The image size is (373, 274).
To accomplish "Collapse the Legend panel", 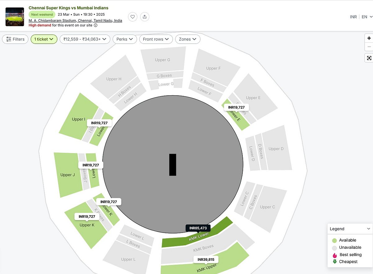I will tap(369, 229).
